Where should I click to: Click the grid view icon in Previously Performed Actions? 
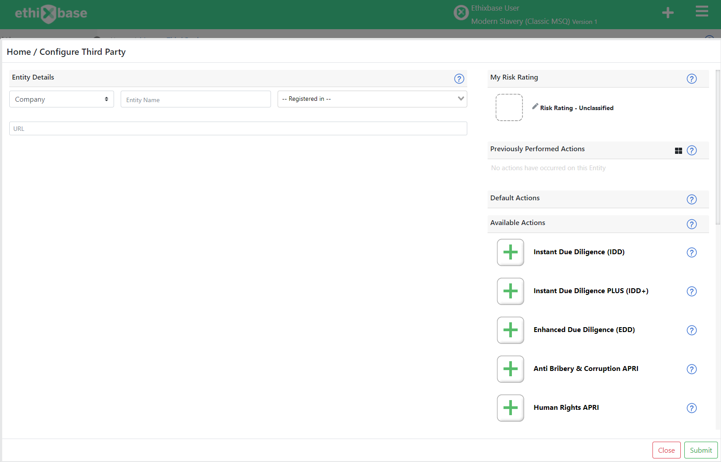(x=679, y=151)
